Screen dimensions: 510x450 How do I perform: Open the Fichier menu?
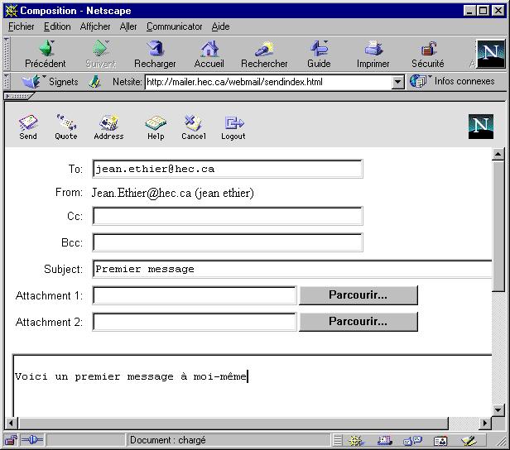tap(22, 26)
